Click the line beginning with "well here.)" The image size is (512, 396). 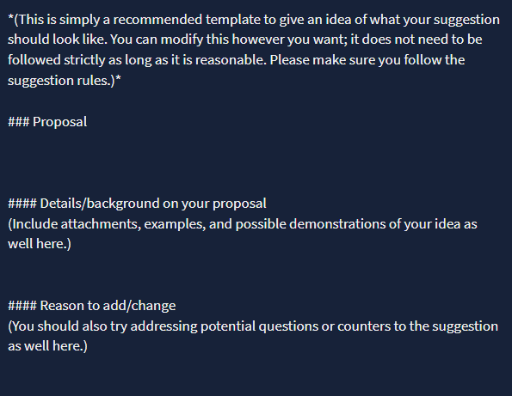point(40,244)
